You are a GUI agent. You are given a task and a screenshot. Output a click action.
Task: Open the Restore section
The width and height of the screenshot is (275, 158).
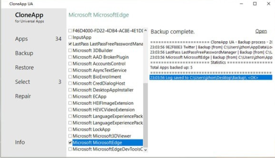tap(24, 67)
